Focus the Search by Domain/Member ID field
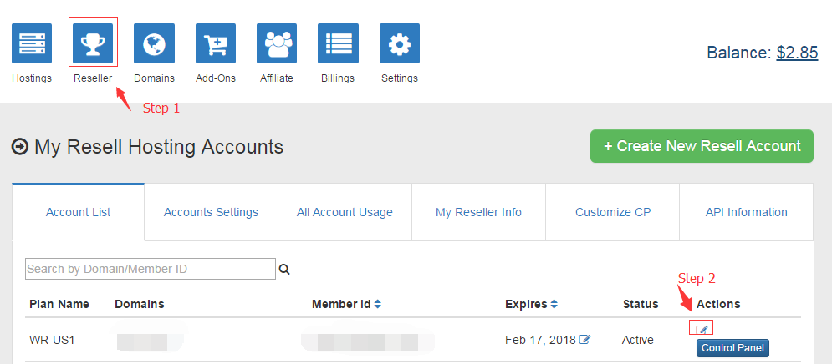832x364 pixels. pyautogui.click(x=150, y=269)
